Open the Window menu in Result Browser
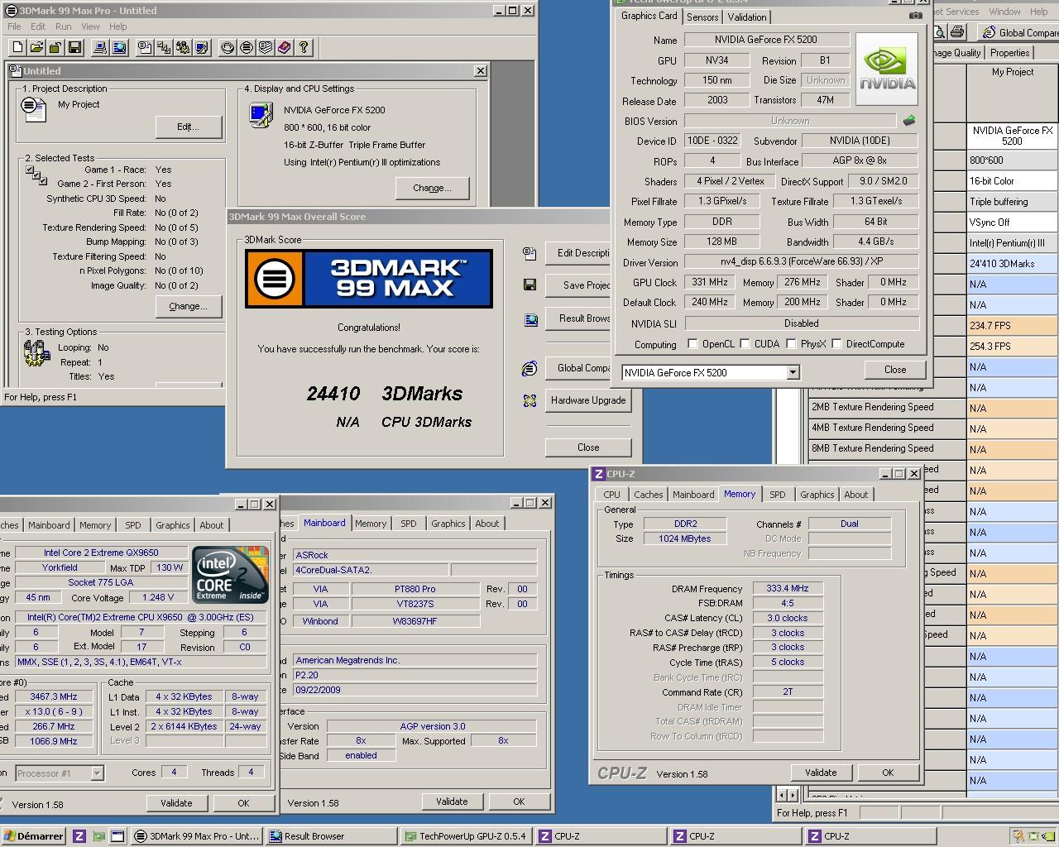1059x847 pixels. tap(1004, 12)
